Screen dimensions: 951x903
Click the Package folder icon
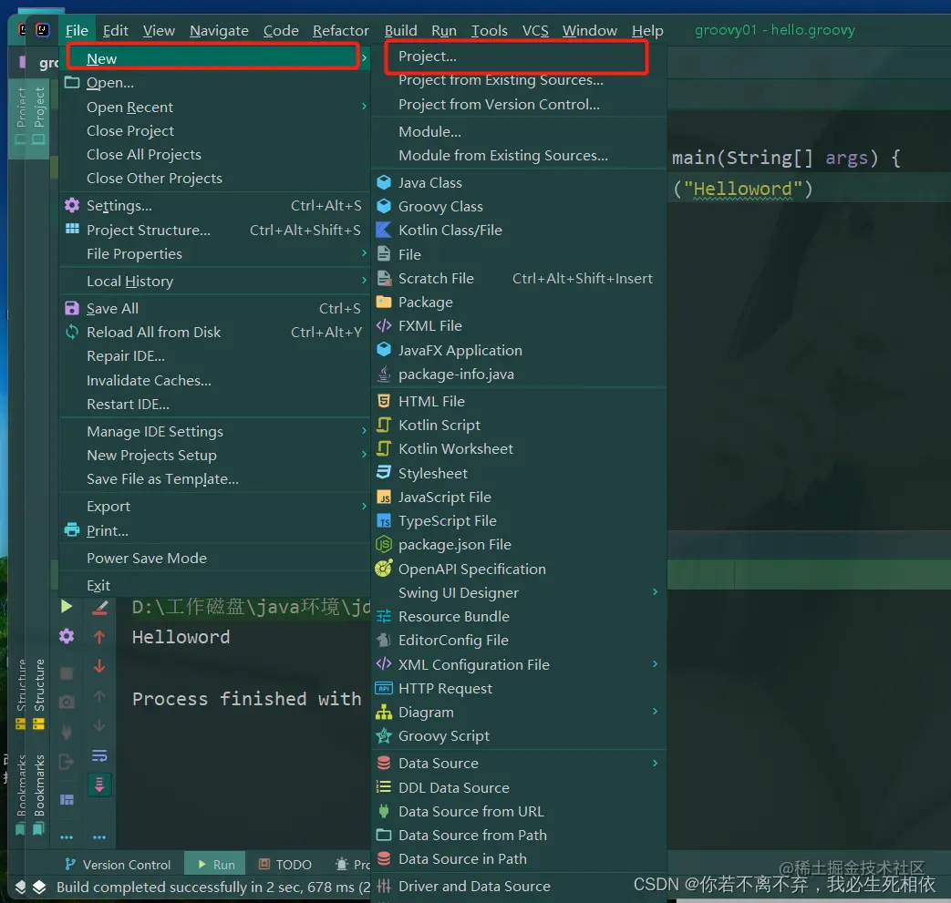point(383,302)
